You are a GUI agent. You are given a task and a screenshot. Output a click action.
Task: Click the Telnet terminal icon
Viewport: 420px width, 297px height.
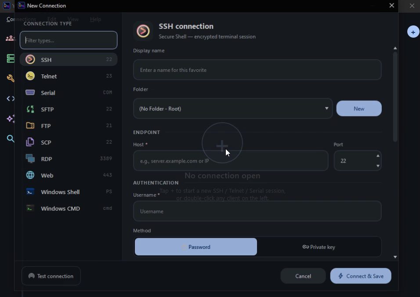(x=30, y=76)
